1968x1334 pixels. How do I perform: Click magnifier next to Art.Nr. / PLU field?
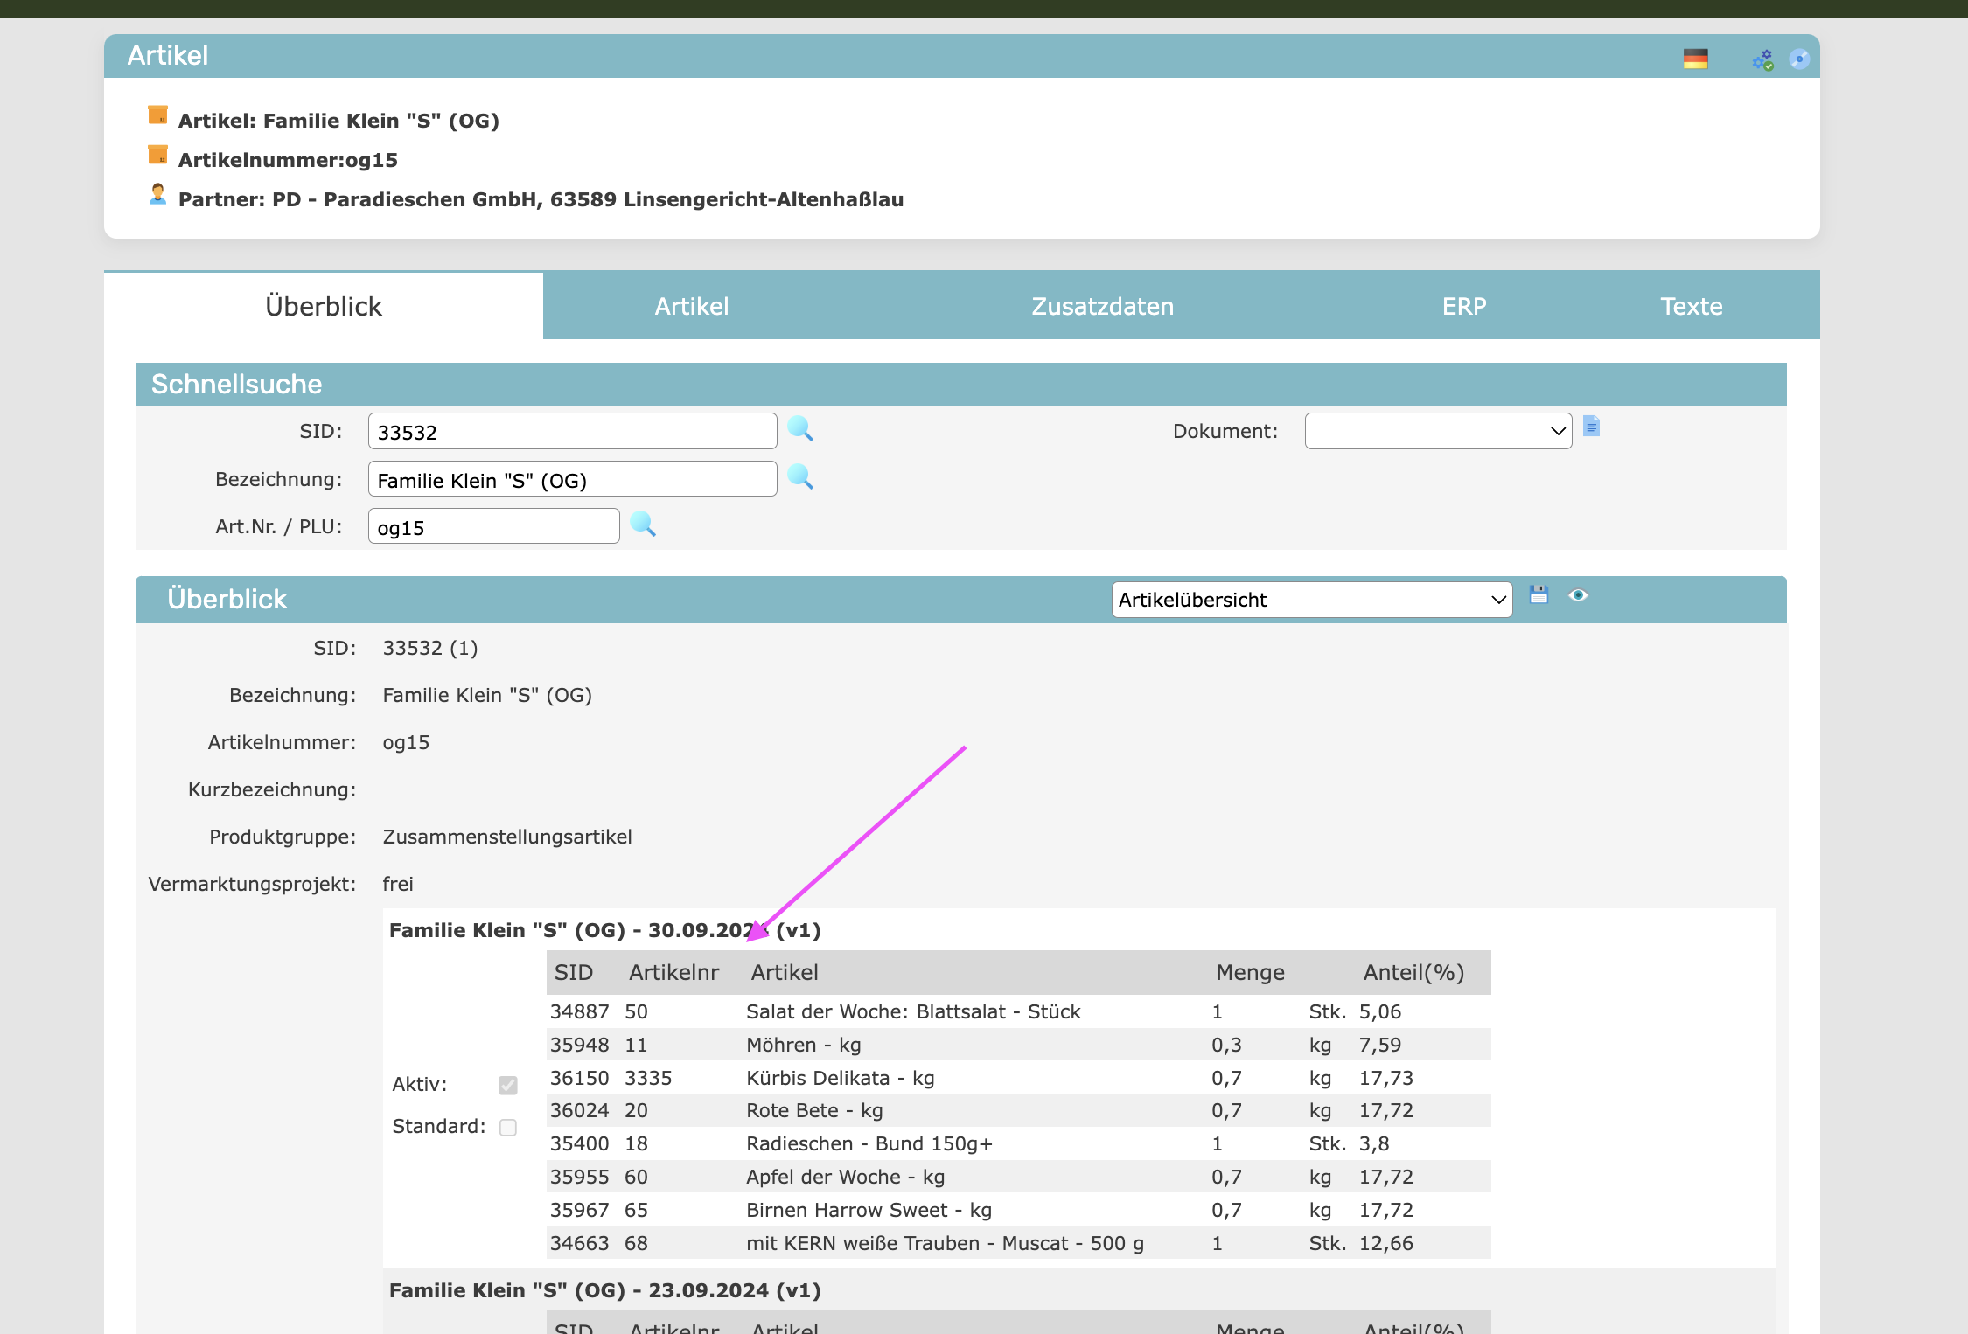(x=643, y=525)
